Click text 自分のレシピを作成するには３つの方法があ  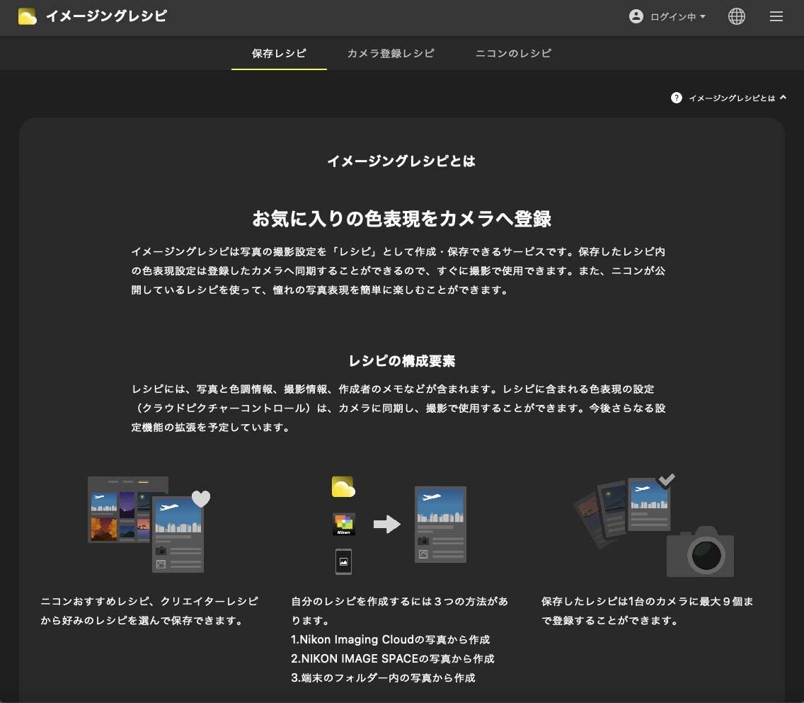[399, 602]
